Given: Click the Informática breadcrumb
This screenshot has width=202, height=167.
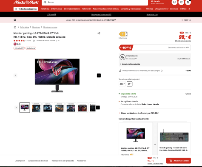Looking at the screenshot, I should pyautogui.click(x=25, y=27).
